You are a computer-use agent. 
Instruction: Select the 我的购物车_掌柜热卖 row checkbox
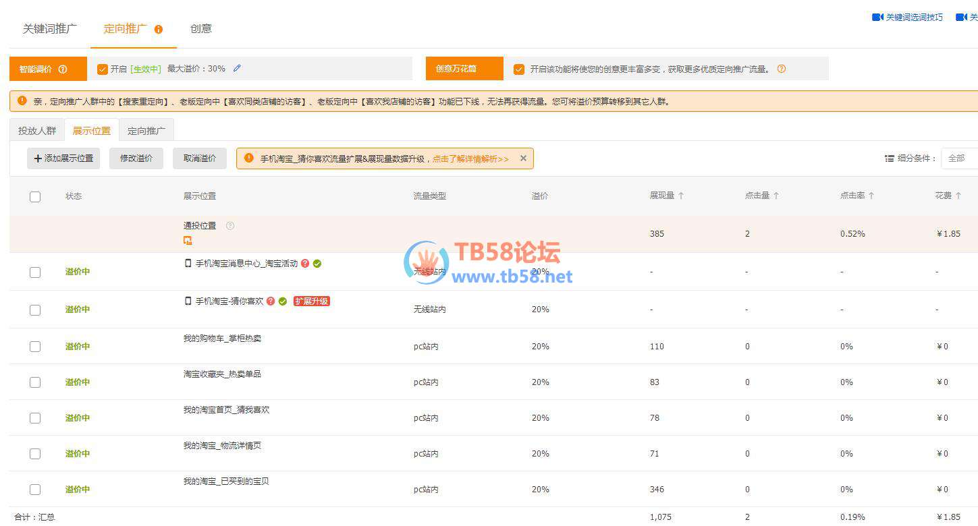(35, 347)
